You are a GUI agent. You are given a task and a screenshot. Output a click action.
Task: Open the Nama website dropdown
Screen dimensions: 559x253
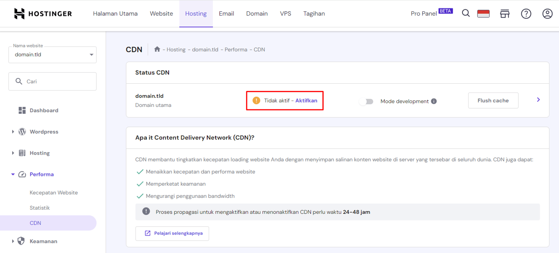click(x=52, y=54)
